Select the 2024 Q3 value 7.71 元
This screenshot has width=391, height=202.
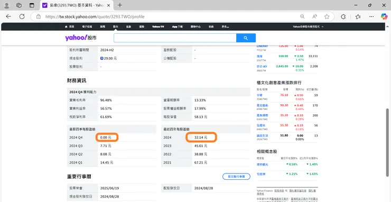106,146
